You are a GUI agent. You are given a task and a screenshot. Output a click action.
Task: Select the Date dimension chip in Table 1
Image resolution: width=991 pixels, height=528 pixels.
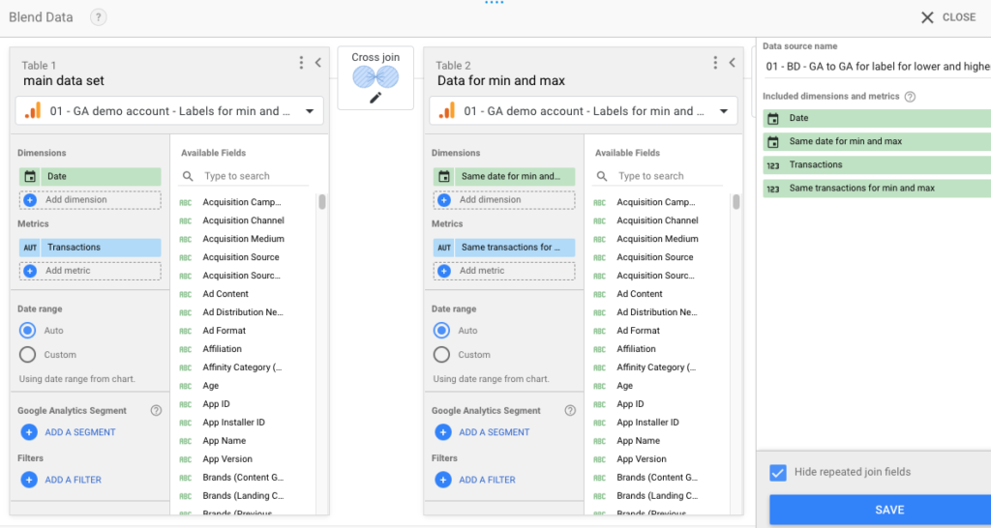point(90,176)
